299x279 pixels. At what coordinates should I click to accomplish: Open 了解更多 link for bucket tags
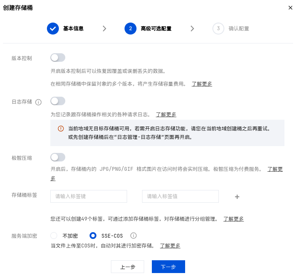click(x=233, y=219)
